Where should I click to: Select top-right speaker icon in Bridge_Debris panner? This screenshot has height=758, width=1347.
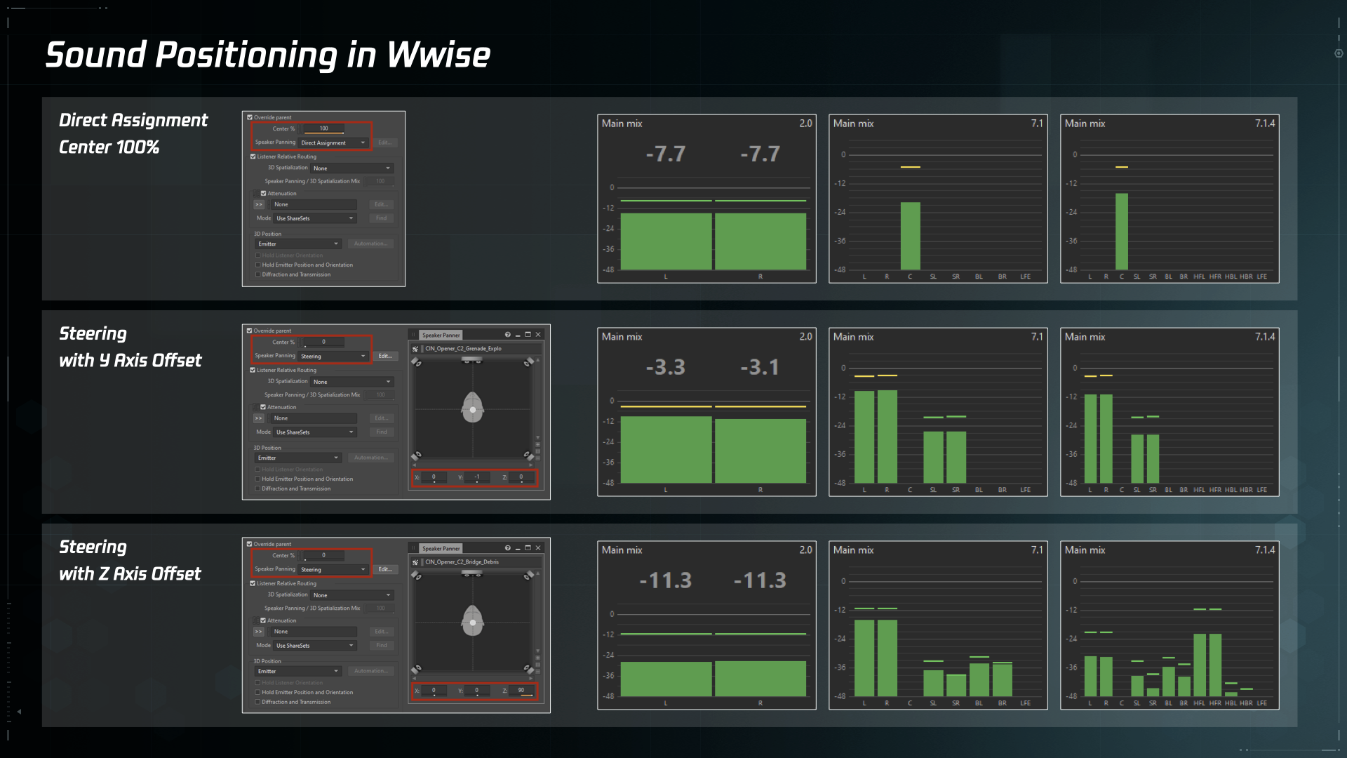click(528, 576)
